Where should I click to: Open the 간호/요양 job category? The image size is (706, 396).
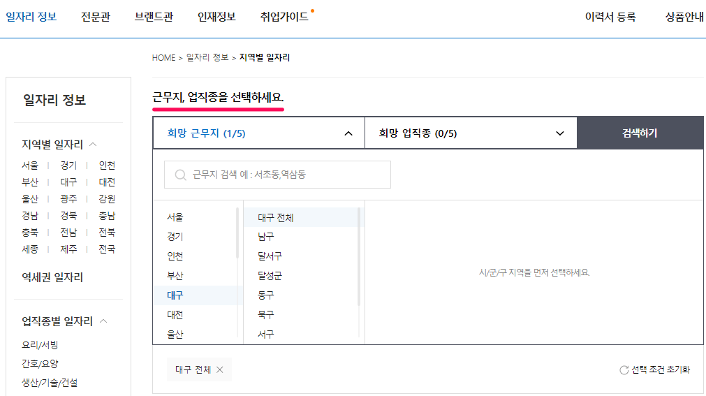coord(40,364)
